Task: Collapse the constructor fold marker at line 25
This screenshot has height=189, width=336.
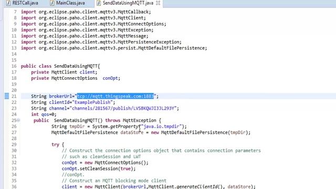Action: (x=19, y=120)
